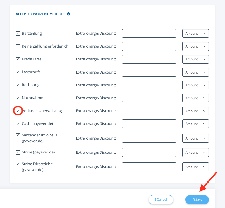The image size is (225, 208).
Task: Click the info icon beside Accepted Payment Methods
Action: [68, 14]
